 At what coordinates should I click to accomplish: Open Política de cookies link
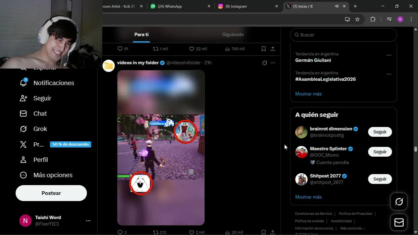(309, 221)
